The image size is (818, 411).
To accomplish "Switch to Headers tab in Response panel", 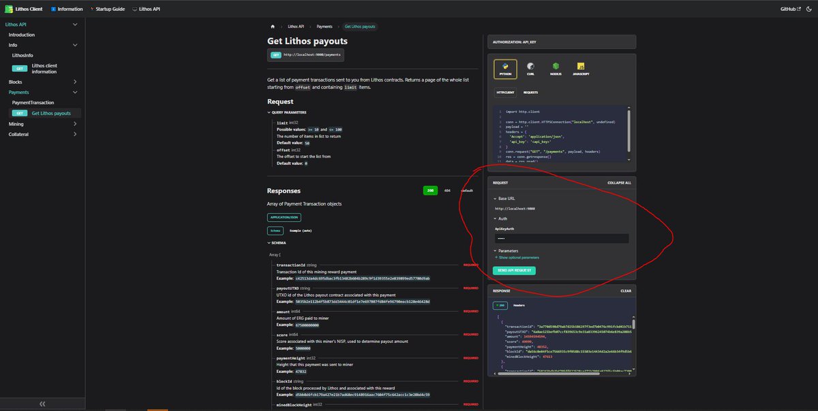I will [519, 306].
